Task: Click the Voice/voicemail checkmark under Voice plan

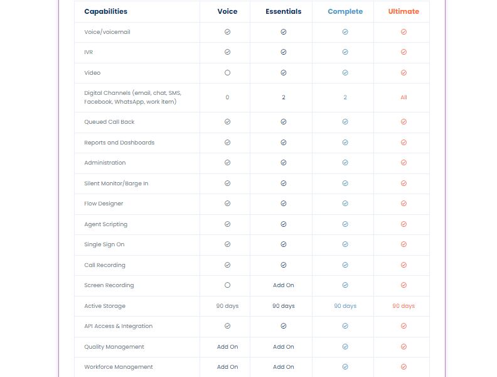Action: [x=227, y=31]
